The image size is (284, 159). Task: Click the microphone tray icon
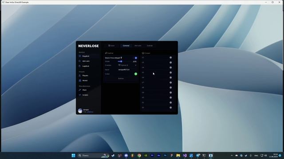coord(251,155)
